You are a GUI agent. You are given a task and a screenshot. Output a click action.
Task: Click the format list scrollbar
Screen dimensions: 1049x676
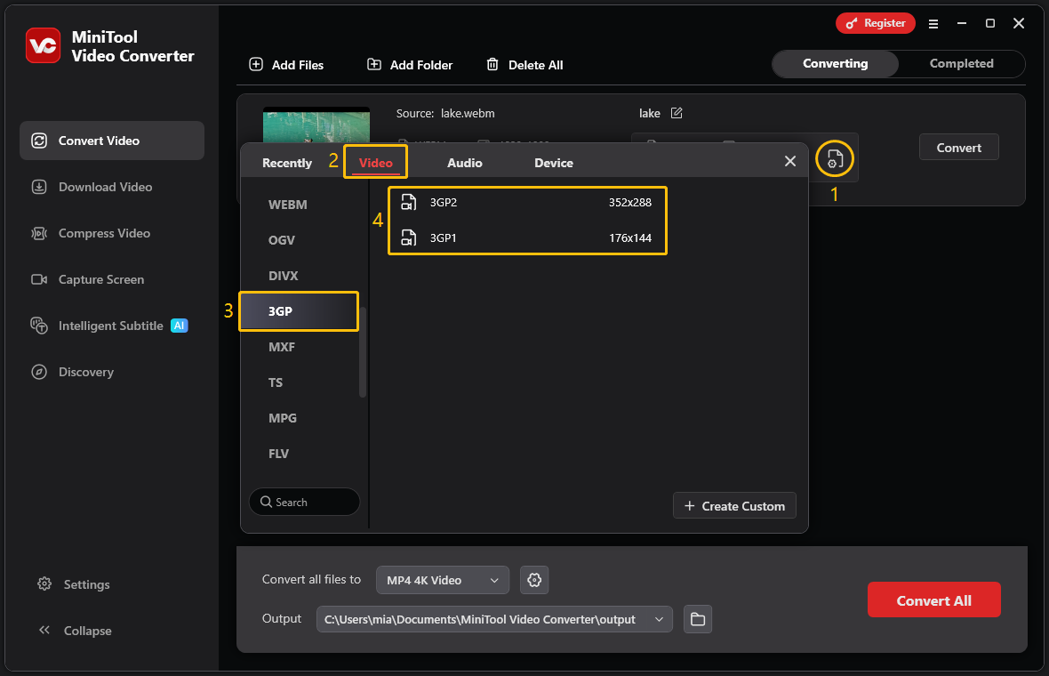[x=363, y=352]
